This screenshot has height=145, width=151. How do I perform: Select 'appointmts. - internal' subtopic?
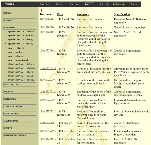click(22, 32)
